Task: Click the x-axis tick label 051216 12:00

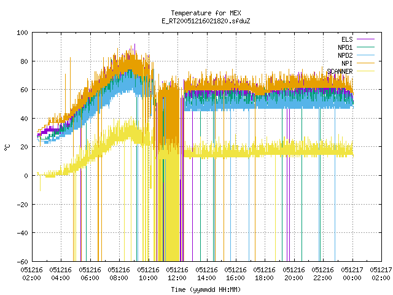Action: [x=177, y=274]
